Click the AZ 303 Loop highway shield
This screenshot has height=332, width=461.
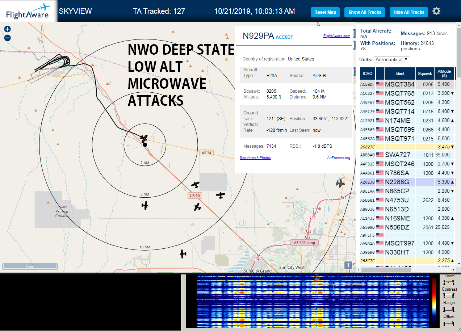pyautogui.click(x=304, y=243)
